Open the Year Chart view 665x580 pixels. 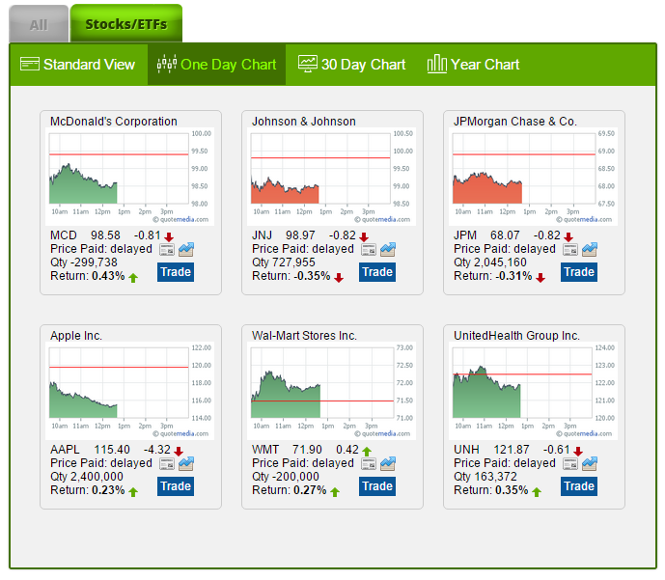(473, 65)
